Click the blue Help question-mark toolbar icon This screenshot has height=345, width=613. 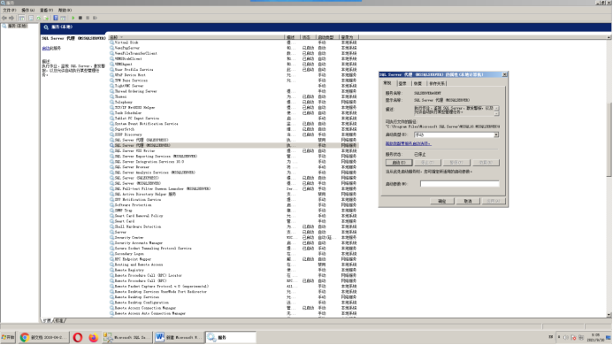tap(56, 18)
